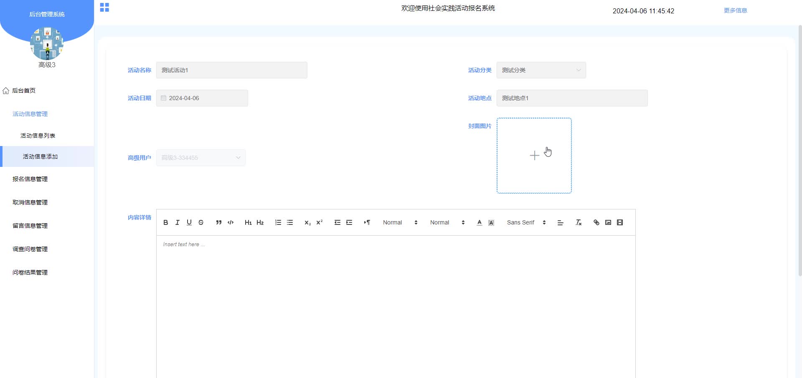This screenshot has height=378, width=802.
Task: Toggle bold formatting in the editor
Action: (x=166, y=222)
